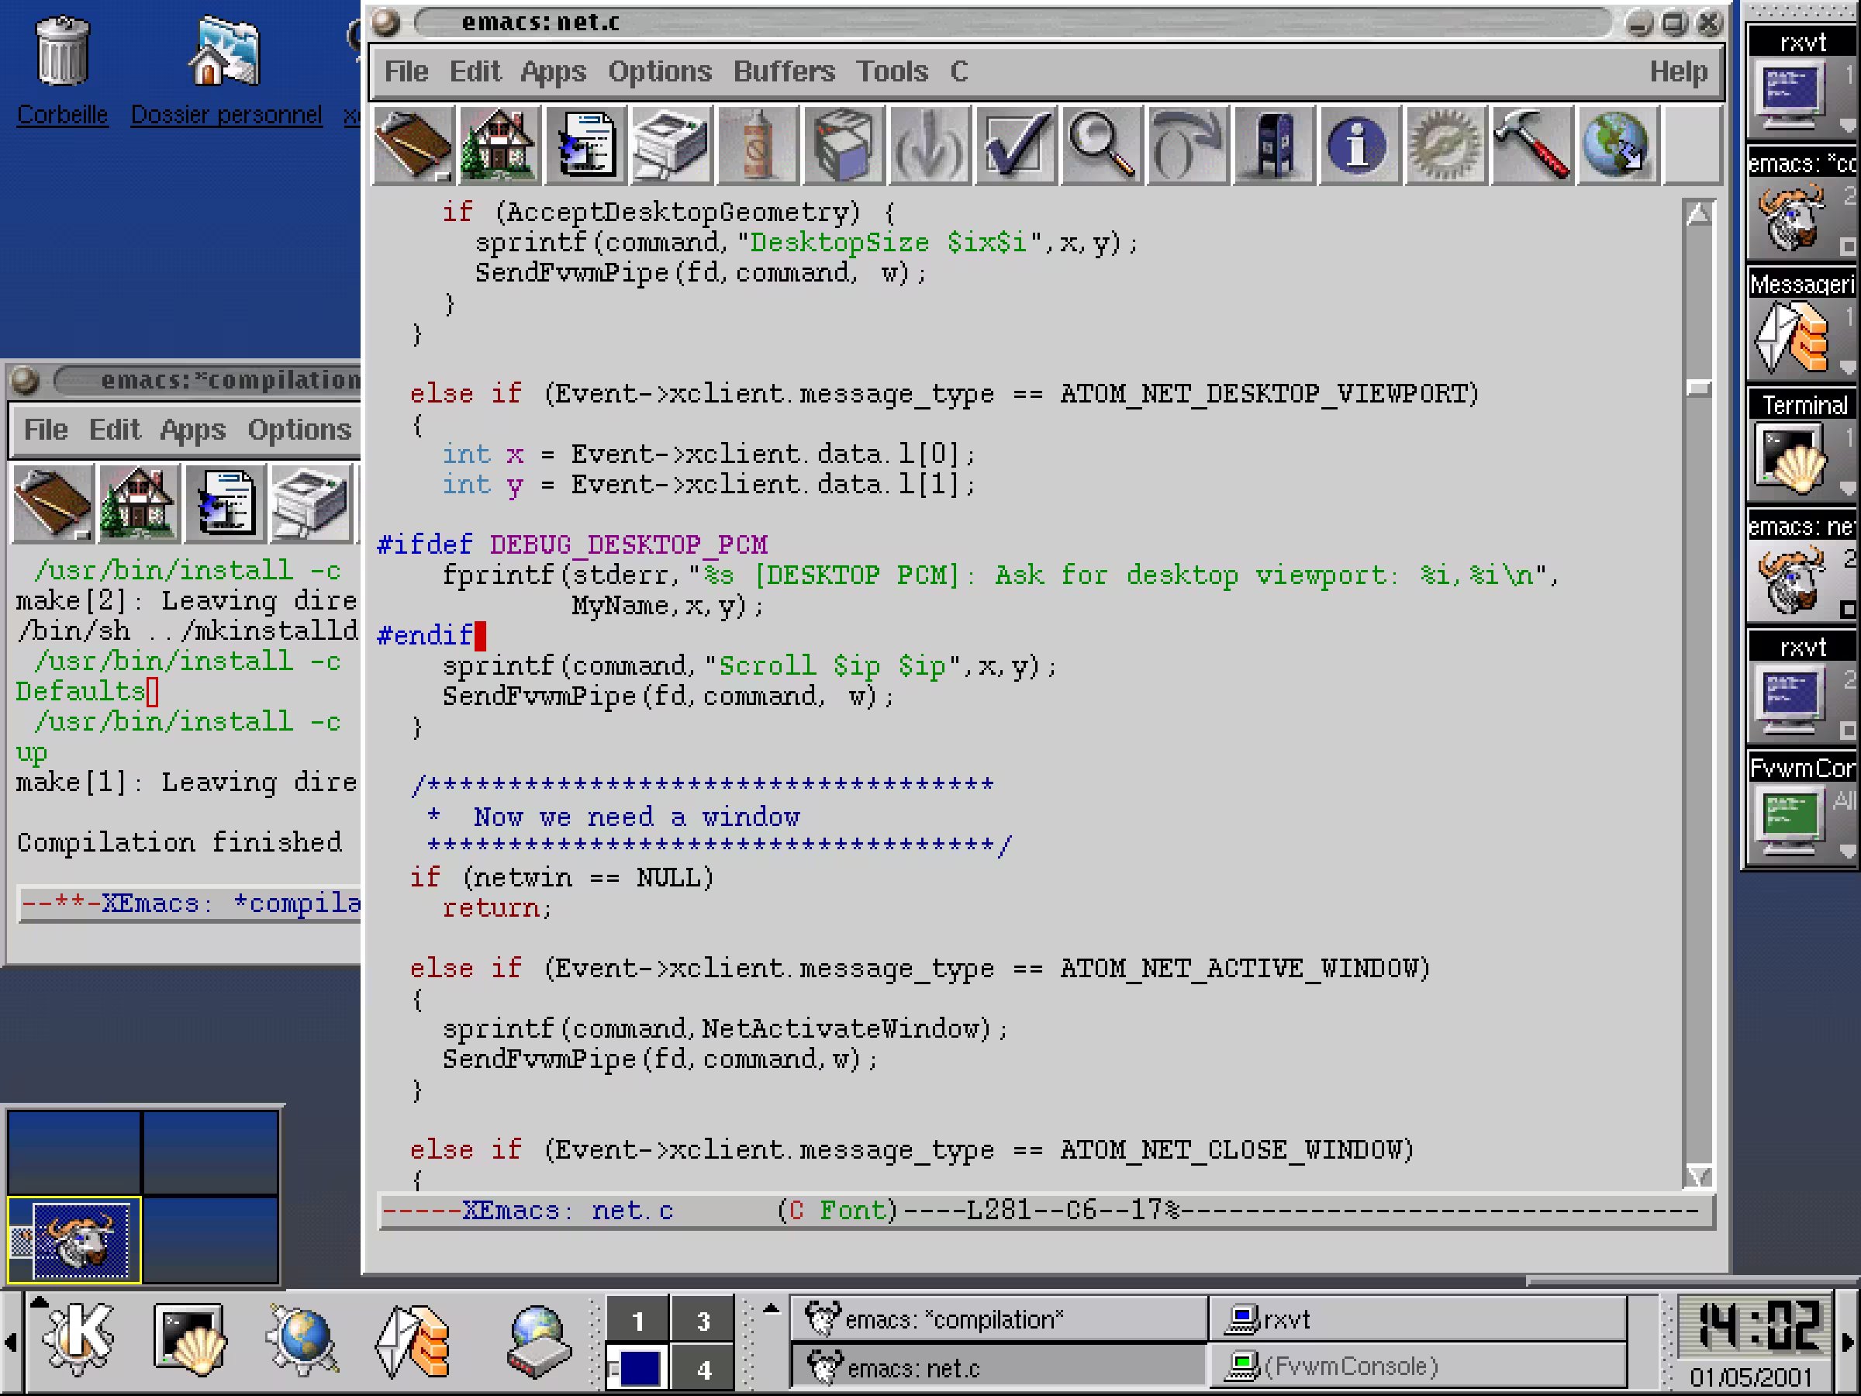1861x1396 pixels.
Task: Compile using the gear toolbar icon
Action: [1445, 145]
